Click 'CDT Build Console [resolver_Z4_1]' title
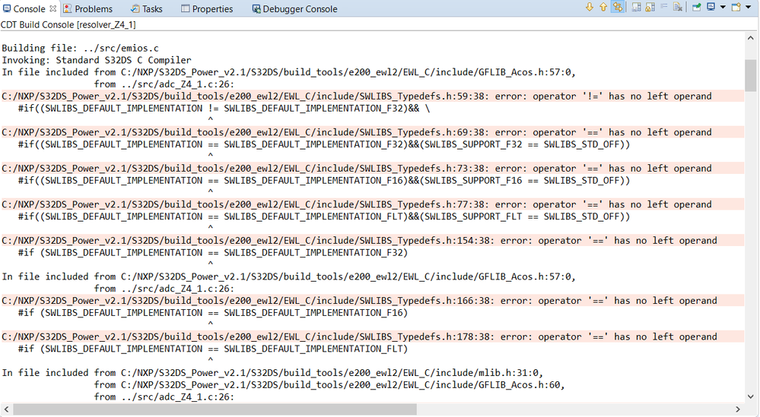The height and width of the screenshot is (417, 760). click(x=68, y=24)
